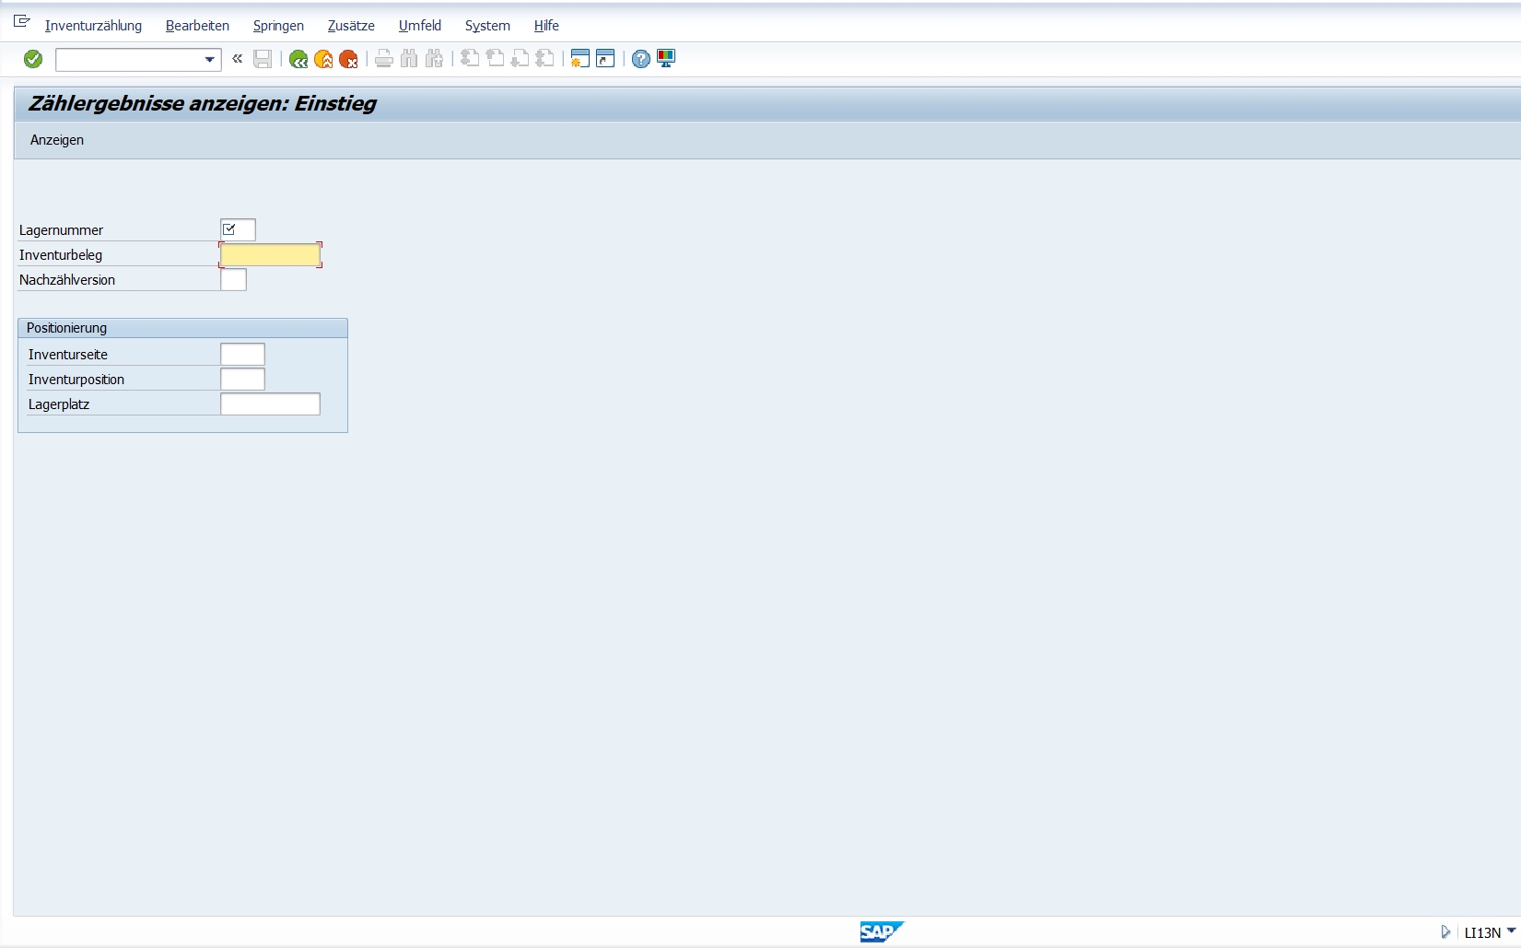Click the Find binoculars icon
Viewport: 1521px width, 948px height.
click(x=409, y=59)
